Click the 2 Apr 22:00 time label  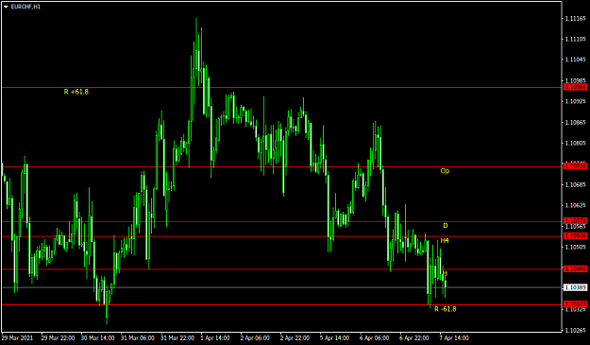(x=295, y=338)
